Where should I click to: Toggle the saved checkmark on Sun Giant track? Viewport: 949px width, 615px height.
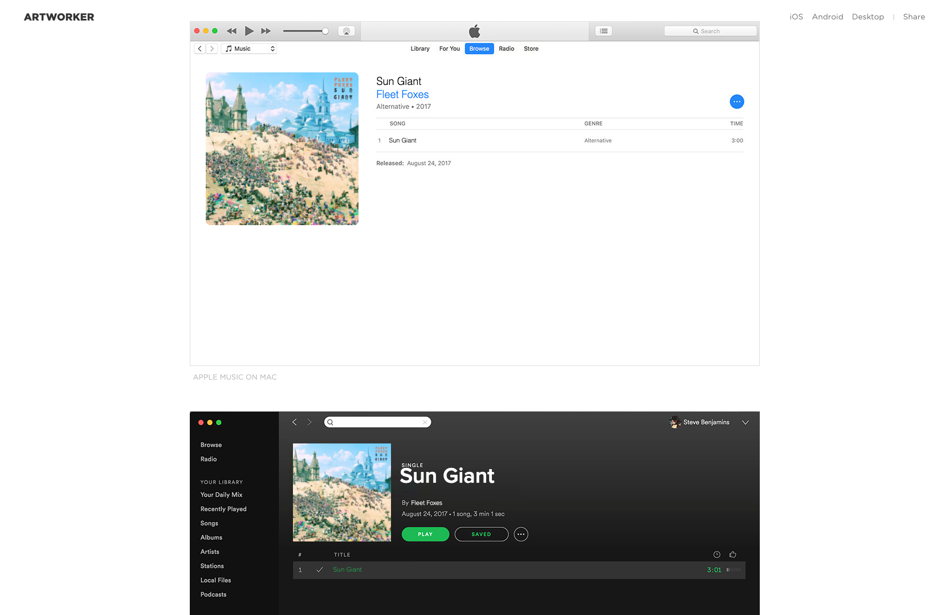pyautogui.click(x=320, y=570)
